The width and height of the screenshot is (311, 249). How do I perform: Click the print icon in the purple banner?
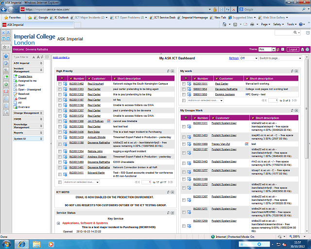[307, 49]
